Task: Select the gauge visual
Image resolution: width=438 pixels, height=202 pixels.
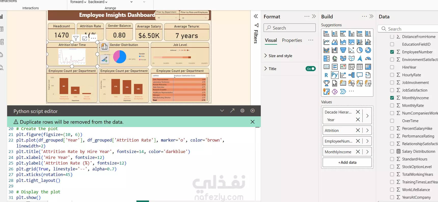Action: 368,59
